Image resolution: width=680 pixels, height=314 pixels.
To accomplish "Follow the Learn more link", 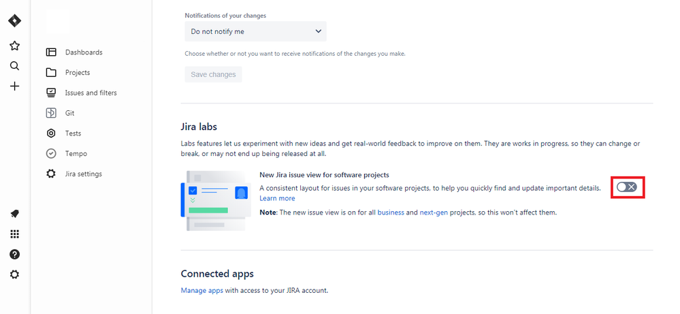I will (x=277, y=198).
